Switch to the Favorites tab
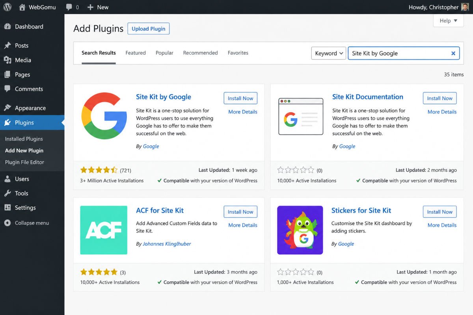The image size is (473, 315). tap(238, 53)
